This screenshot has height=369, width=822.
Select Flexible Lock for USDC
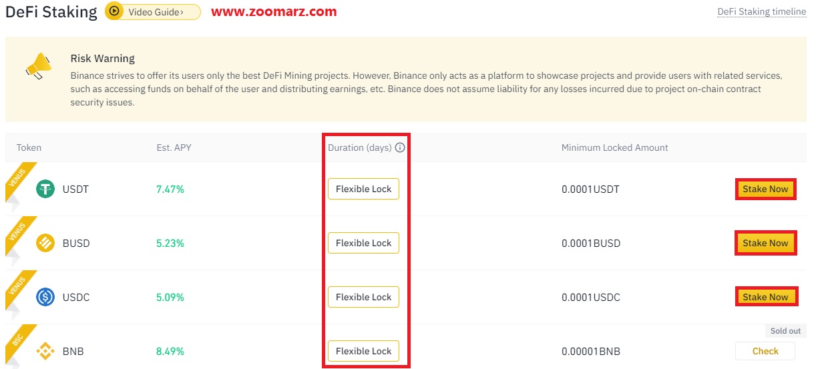coord(363,297)
